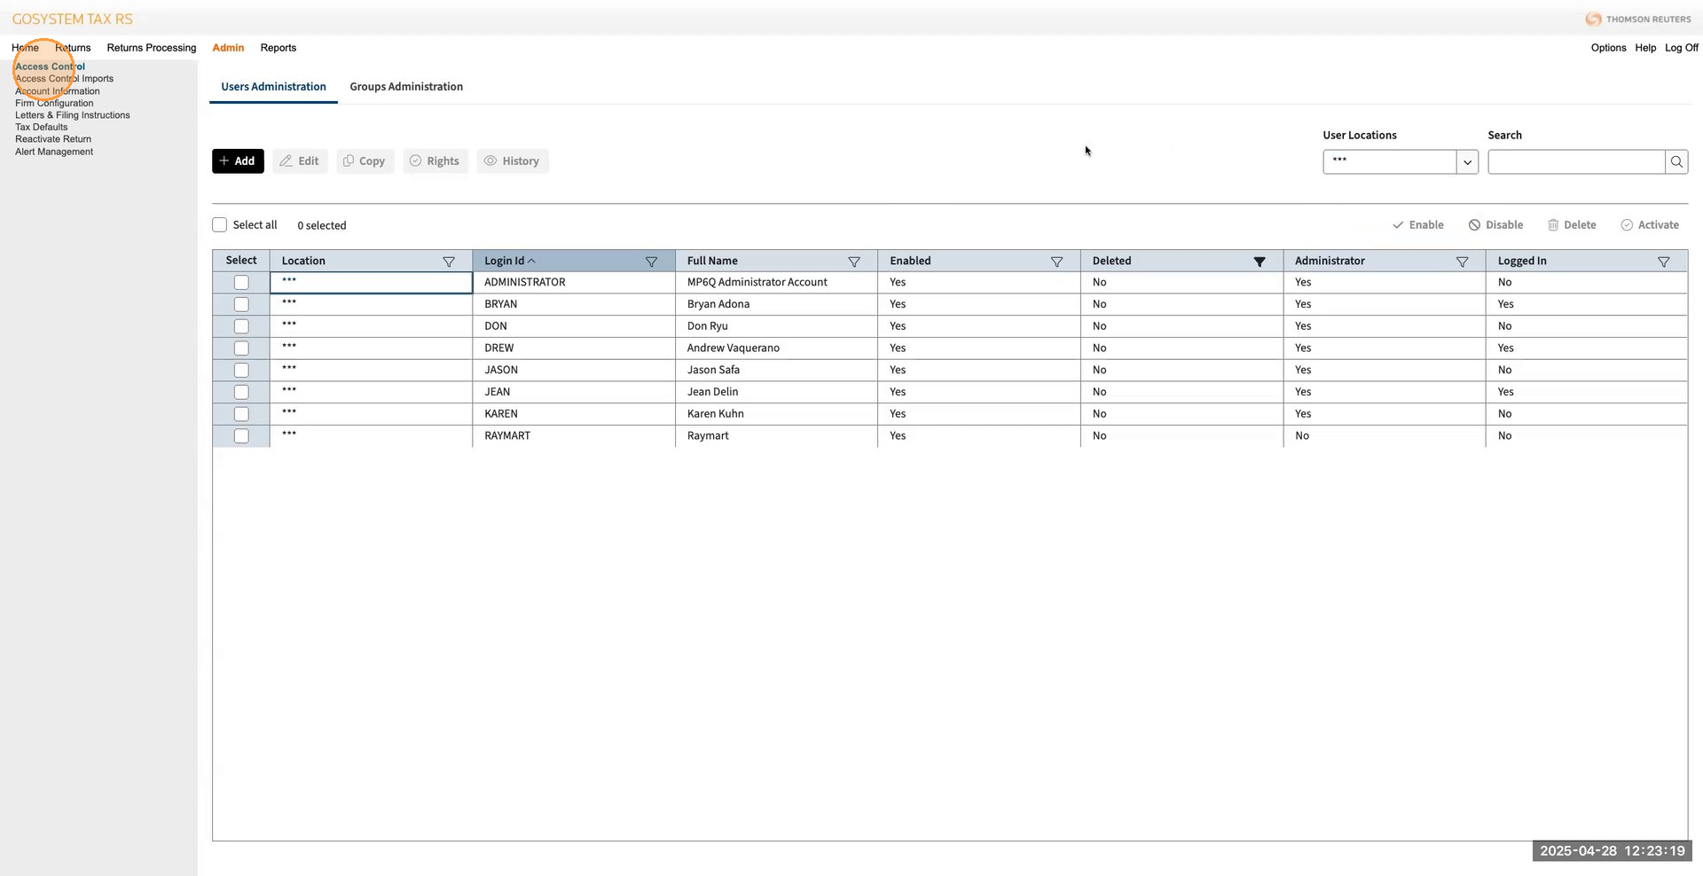Go to Tax Defaults
This screenshot has height=876, width=1703.
point(42,127)
